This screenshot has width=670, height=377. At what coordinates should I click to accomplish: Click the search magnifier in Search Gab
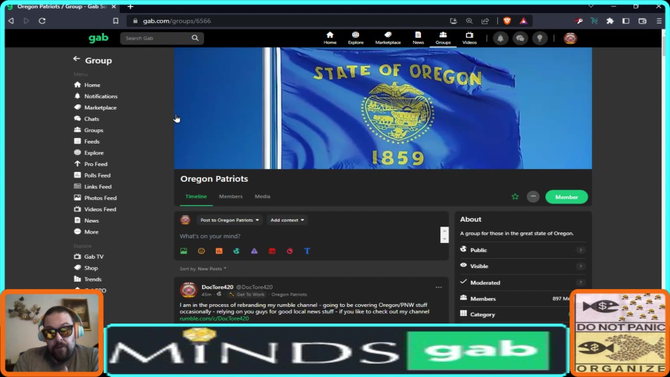(x=195, y=38)
